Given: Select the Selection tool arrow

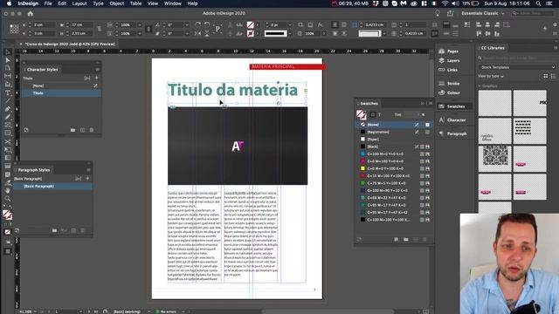Looking at the screenshot, I should [8, 52].
